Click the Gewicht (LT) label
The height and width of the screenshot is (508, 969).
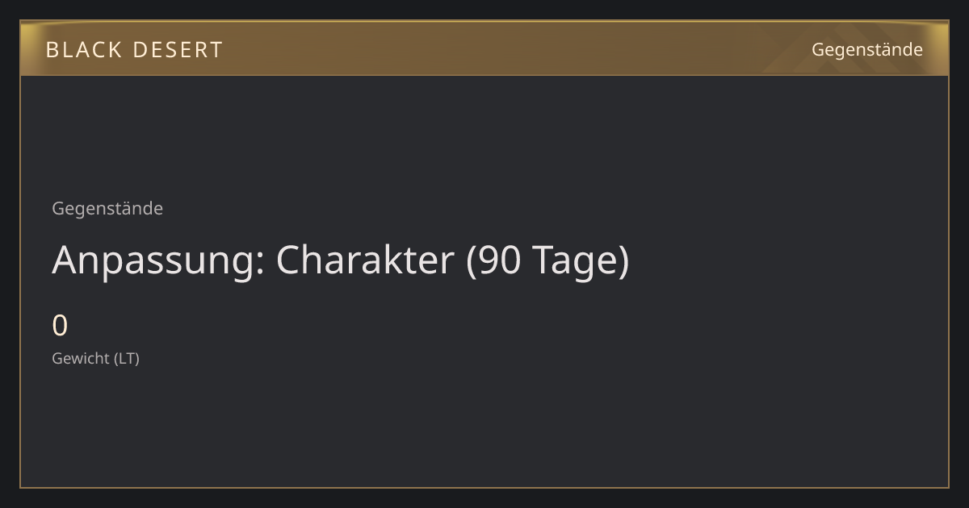click(x=96, y=359)
